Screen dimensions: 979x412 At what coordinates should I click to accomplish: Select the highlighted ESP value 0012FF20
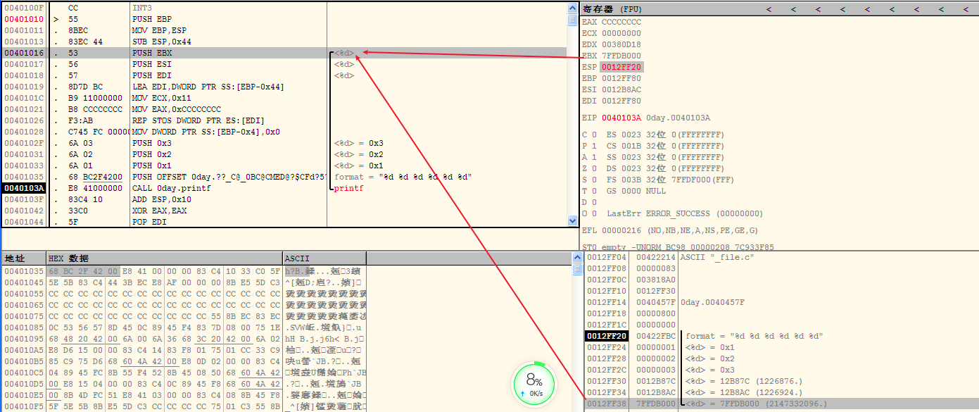pos(621,67)
